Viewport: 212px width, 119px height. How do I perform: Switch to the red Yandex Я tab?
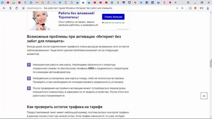[164, 2]
